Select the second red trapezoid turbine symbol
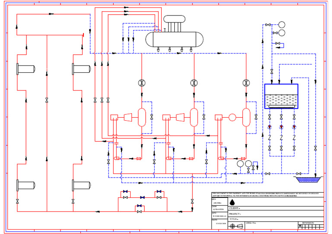Image resolution: width=332 pixels, height=234 pixels. [180, 117]
